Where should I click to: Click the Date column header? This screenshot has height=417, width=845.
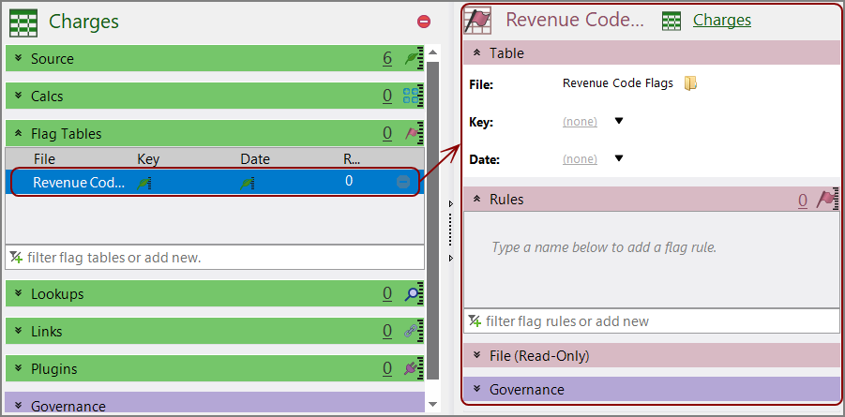[255, 159]
